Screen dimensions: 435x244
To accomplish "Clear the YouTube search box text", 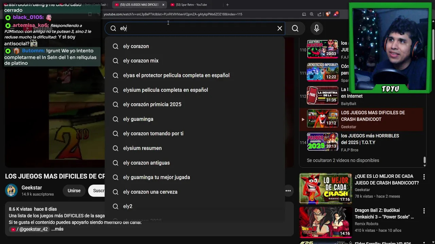I will (280, 28).
